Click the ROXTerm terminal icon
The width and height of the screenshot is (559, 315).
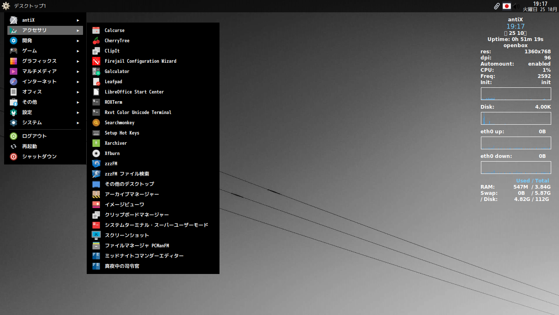pos(96,102)
